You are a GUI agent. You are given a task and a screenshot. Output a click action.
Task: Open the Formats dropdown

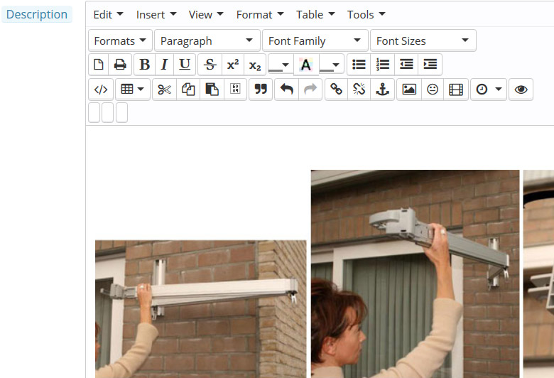coord(120,40)
